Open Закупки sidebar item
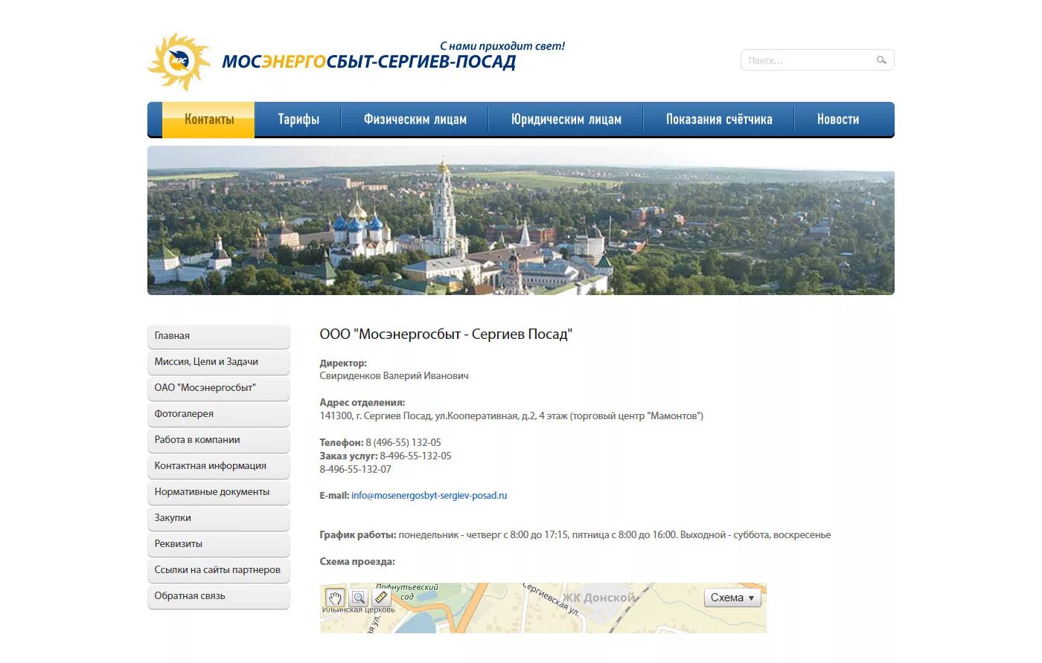 (x=219, y=518)
